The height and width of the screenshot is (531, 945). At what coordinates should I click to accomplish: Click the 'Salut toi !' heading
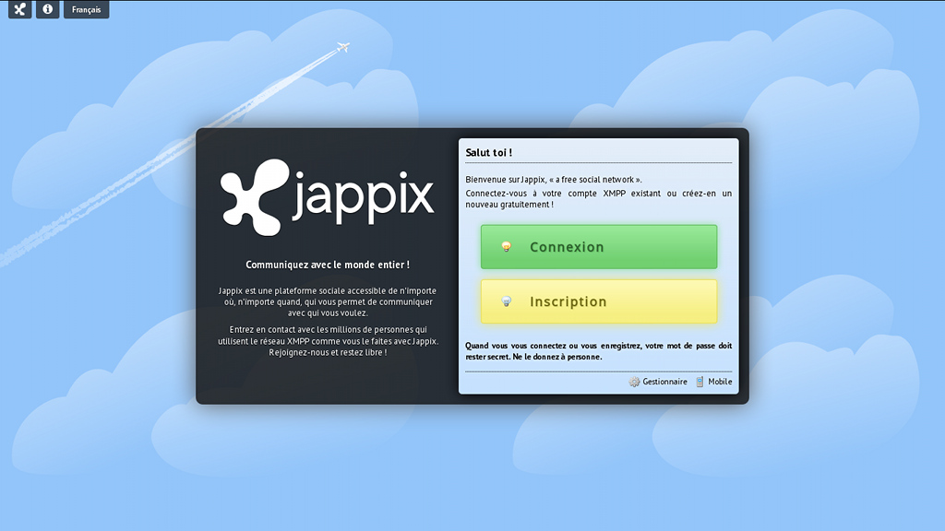tap(489, 152)
